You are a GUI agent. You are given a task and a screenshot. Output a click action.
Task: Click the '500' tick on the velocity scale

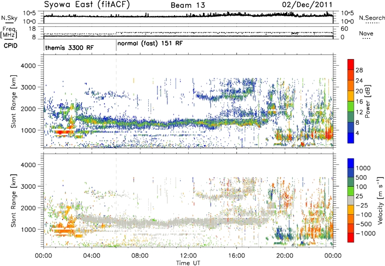(361, 177)
